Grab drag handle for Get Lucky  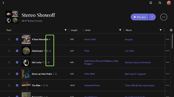(x=9, y=62)
